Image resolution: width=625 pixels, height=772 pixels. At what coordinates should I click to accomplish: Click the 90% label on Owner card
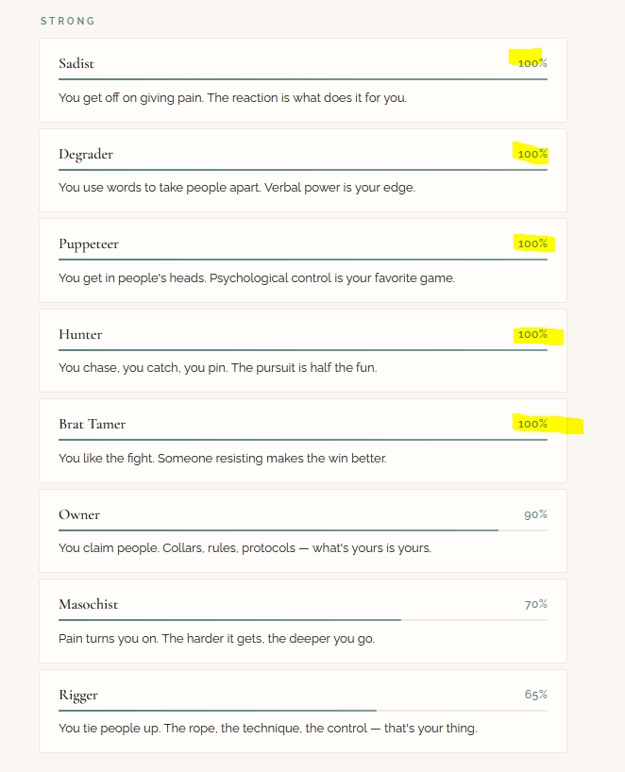(x=535, y=514)
